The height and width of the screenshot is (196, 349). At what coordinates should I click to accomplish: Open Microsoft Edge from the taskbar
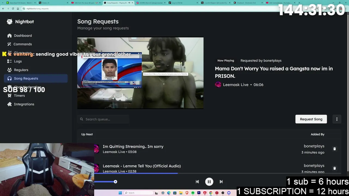(x=169, y=193)
